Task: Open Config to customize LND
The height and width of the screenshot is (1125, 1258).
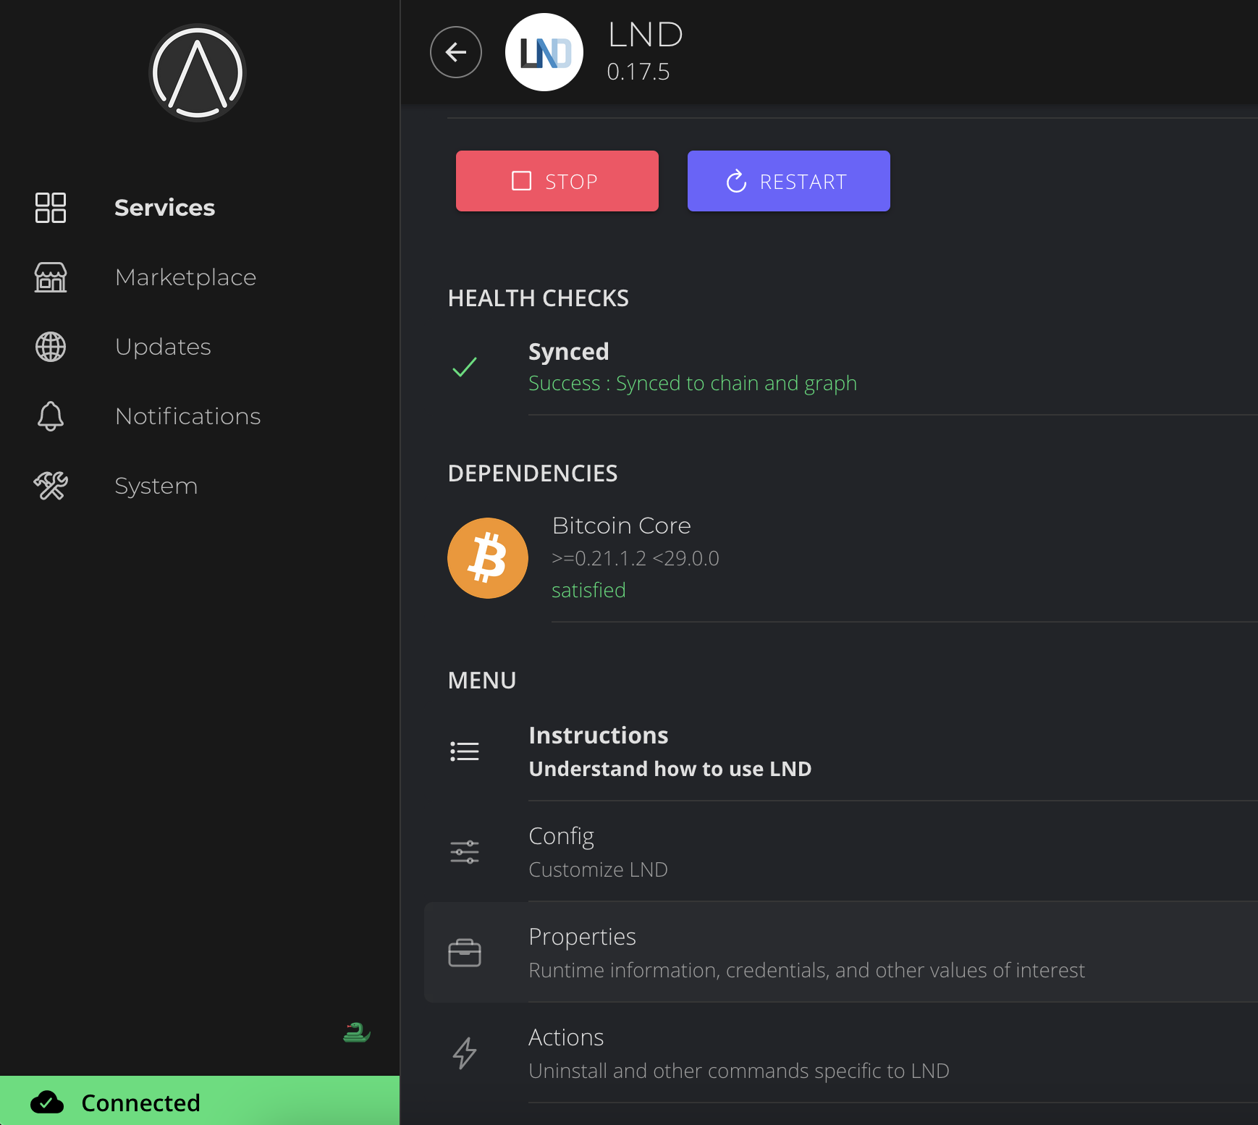Action: coord(598,852)
